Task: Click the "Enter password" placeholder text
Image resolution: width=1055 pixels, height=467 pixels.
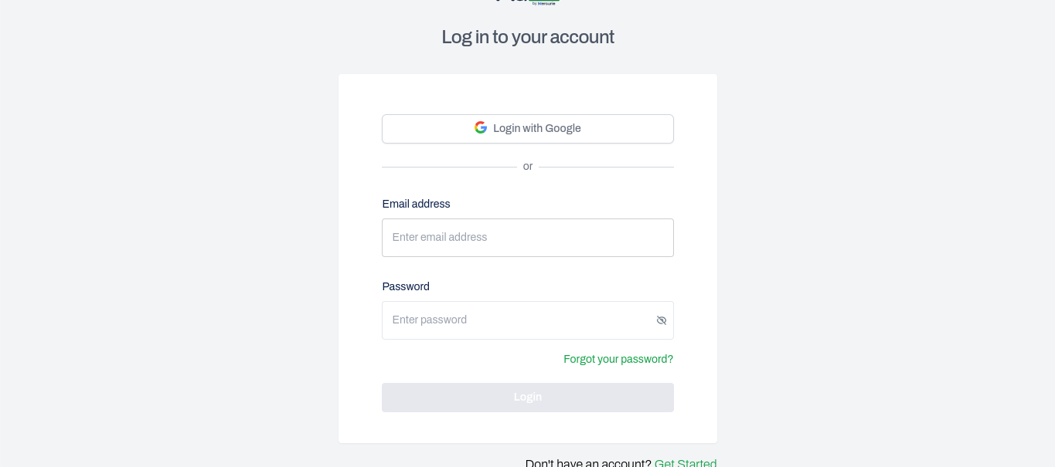Action: pos(430,320)
